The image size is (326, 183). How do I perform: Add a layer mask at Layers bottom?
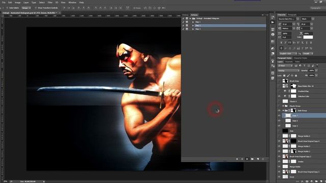pyautogui.click(x=307, y=181)
